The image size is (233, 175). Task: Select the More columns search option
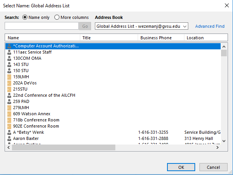pyautogui.click(x=57, y=17)
